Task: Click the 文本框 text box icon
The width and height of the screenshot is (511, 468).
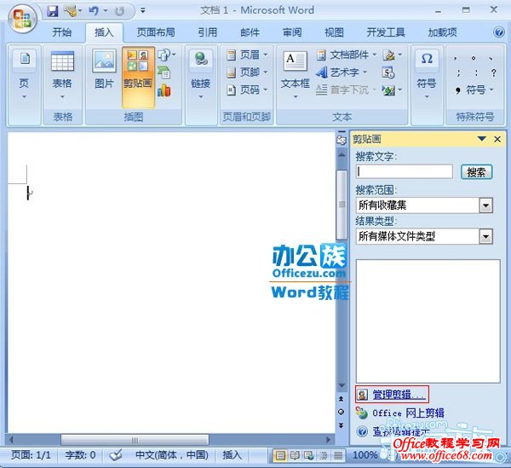Action: 296,61
